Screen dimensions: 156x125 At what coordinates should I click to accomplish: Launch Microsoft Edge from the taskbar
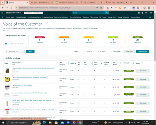44,122
